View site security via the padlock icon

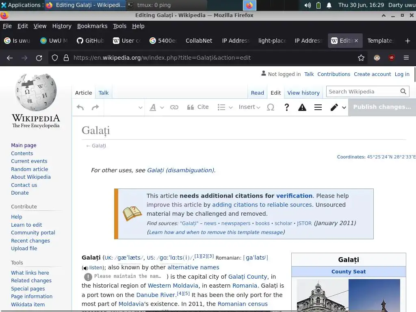(66, 58)
